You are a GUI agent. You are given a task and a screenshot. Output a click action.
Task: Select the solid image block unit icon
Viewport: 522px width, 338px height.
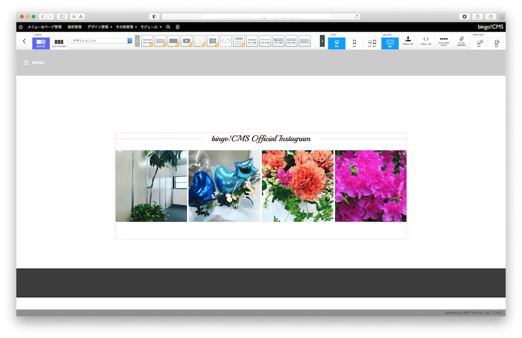(x=173, y=41)
